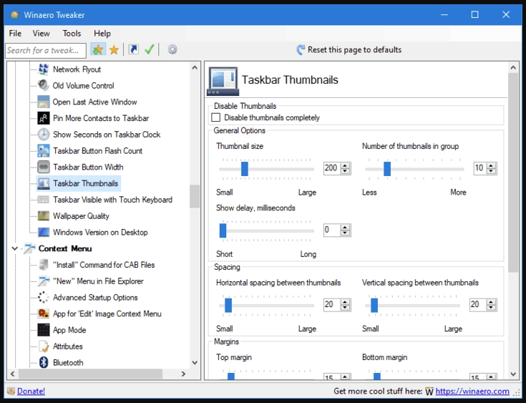The height and width of the screenshot is (403, 526).
Task: Open settings via the gear icon
Action: pos(172,50)
